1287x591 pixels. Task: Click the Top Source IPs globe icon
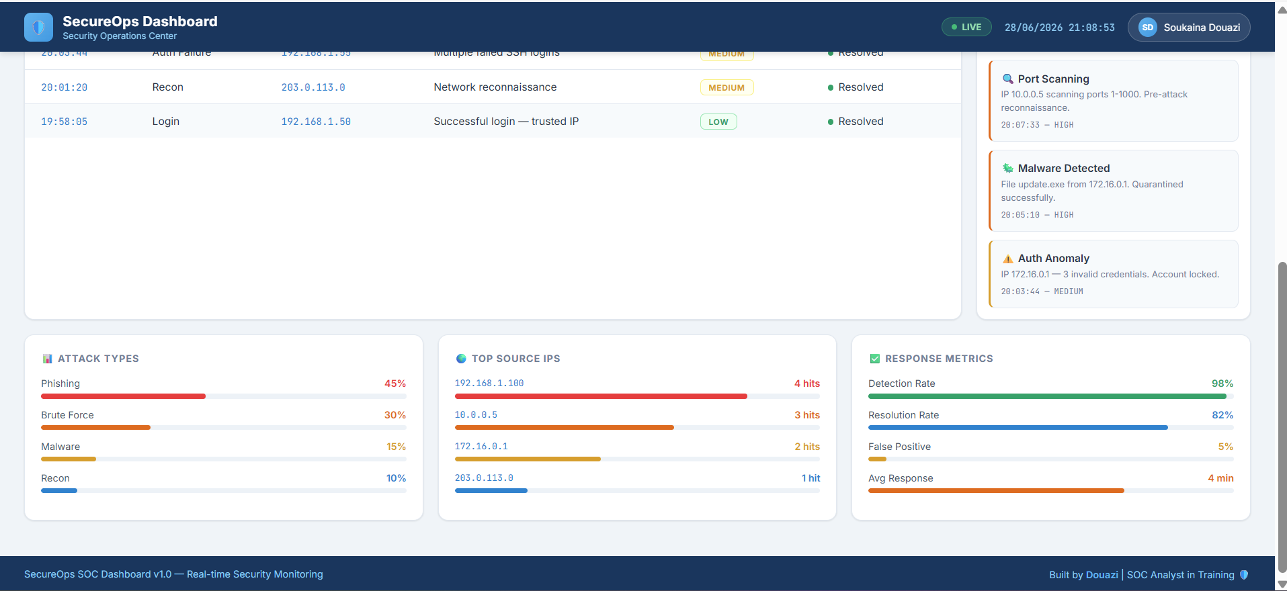point(461,359)
